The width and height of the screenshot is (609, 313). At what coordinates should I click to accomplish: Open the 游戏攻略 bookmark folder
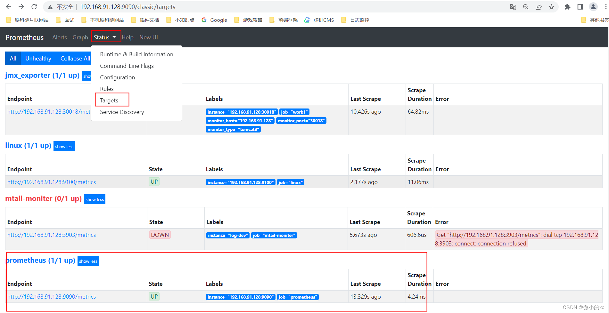[x=248, y=20]
